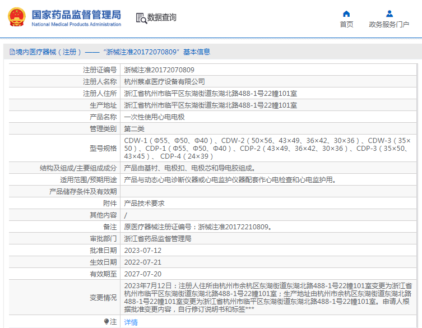
Task: Click the lightbulb icon beside 注
Action: 106,321
